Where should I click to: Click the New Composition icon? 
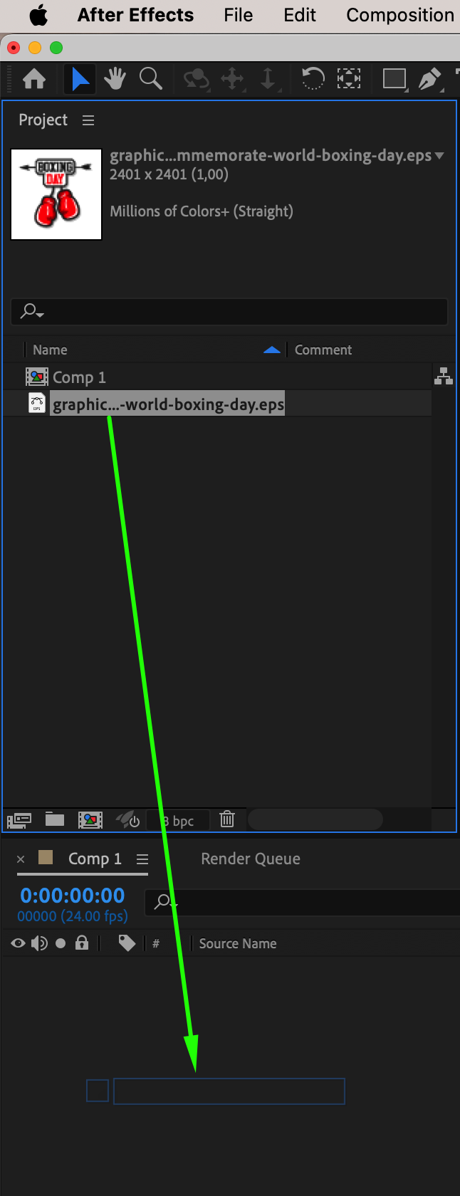(90, 820)
